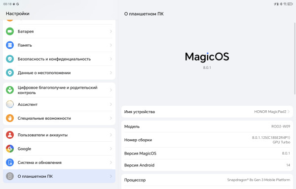This screenshot has height=189, width=296.
Task: Click the right panel scrollbar
Action: tap(295, 59)
